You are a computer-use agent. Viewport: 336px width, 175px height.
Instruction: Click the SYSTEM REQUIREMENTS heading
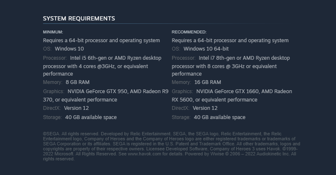pyautogui.click(x=79, y=19)
